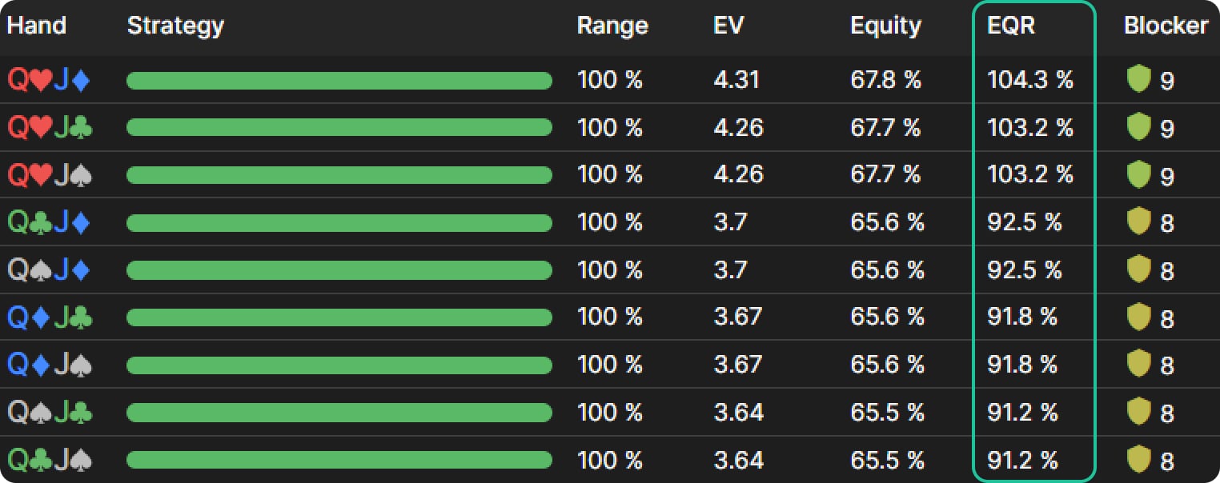Click the blocker shield in the Q♣J♠ row
Viewport: 1220px width, 483px height.
tap(1138, 460)
